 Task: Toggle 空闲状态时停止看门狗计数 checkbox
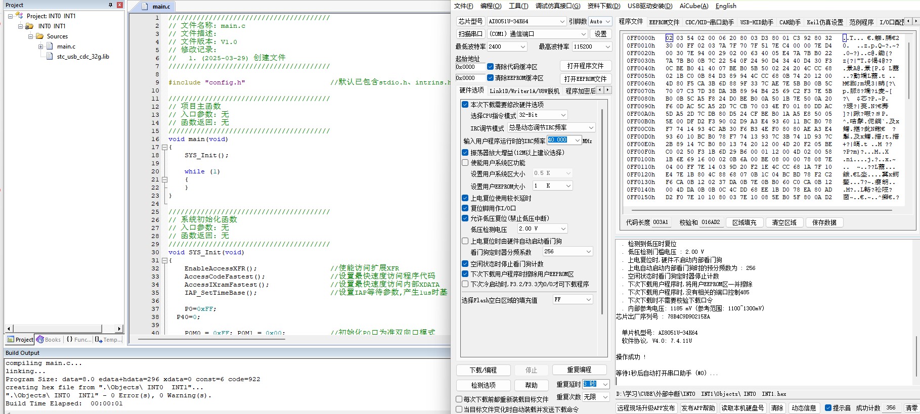(465, 264)
